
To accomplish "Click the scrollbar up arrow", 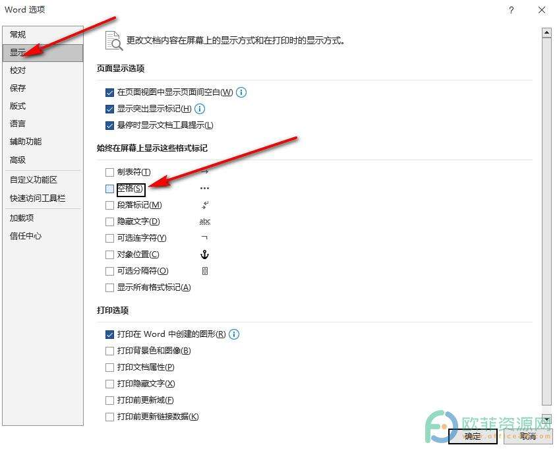I will click(546, 33).
